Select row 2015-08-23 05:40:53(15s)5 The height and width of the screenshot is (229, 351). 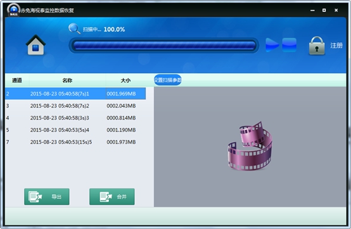click(75, 142)
